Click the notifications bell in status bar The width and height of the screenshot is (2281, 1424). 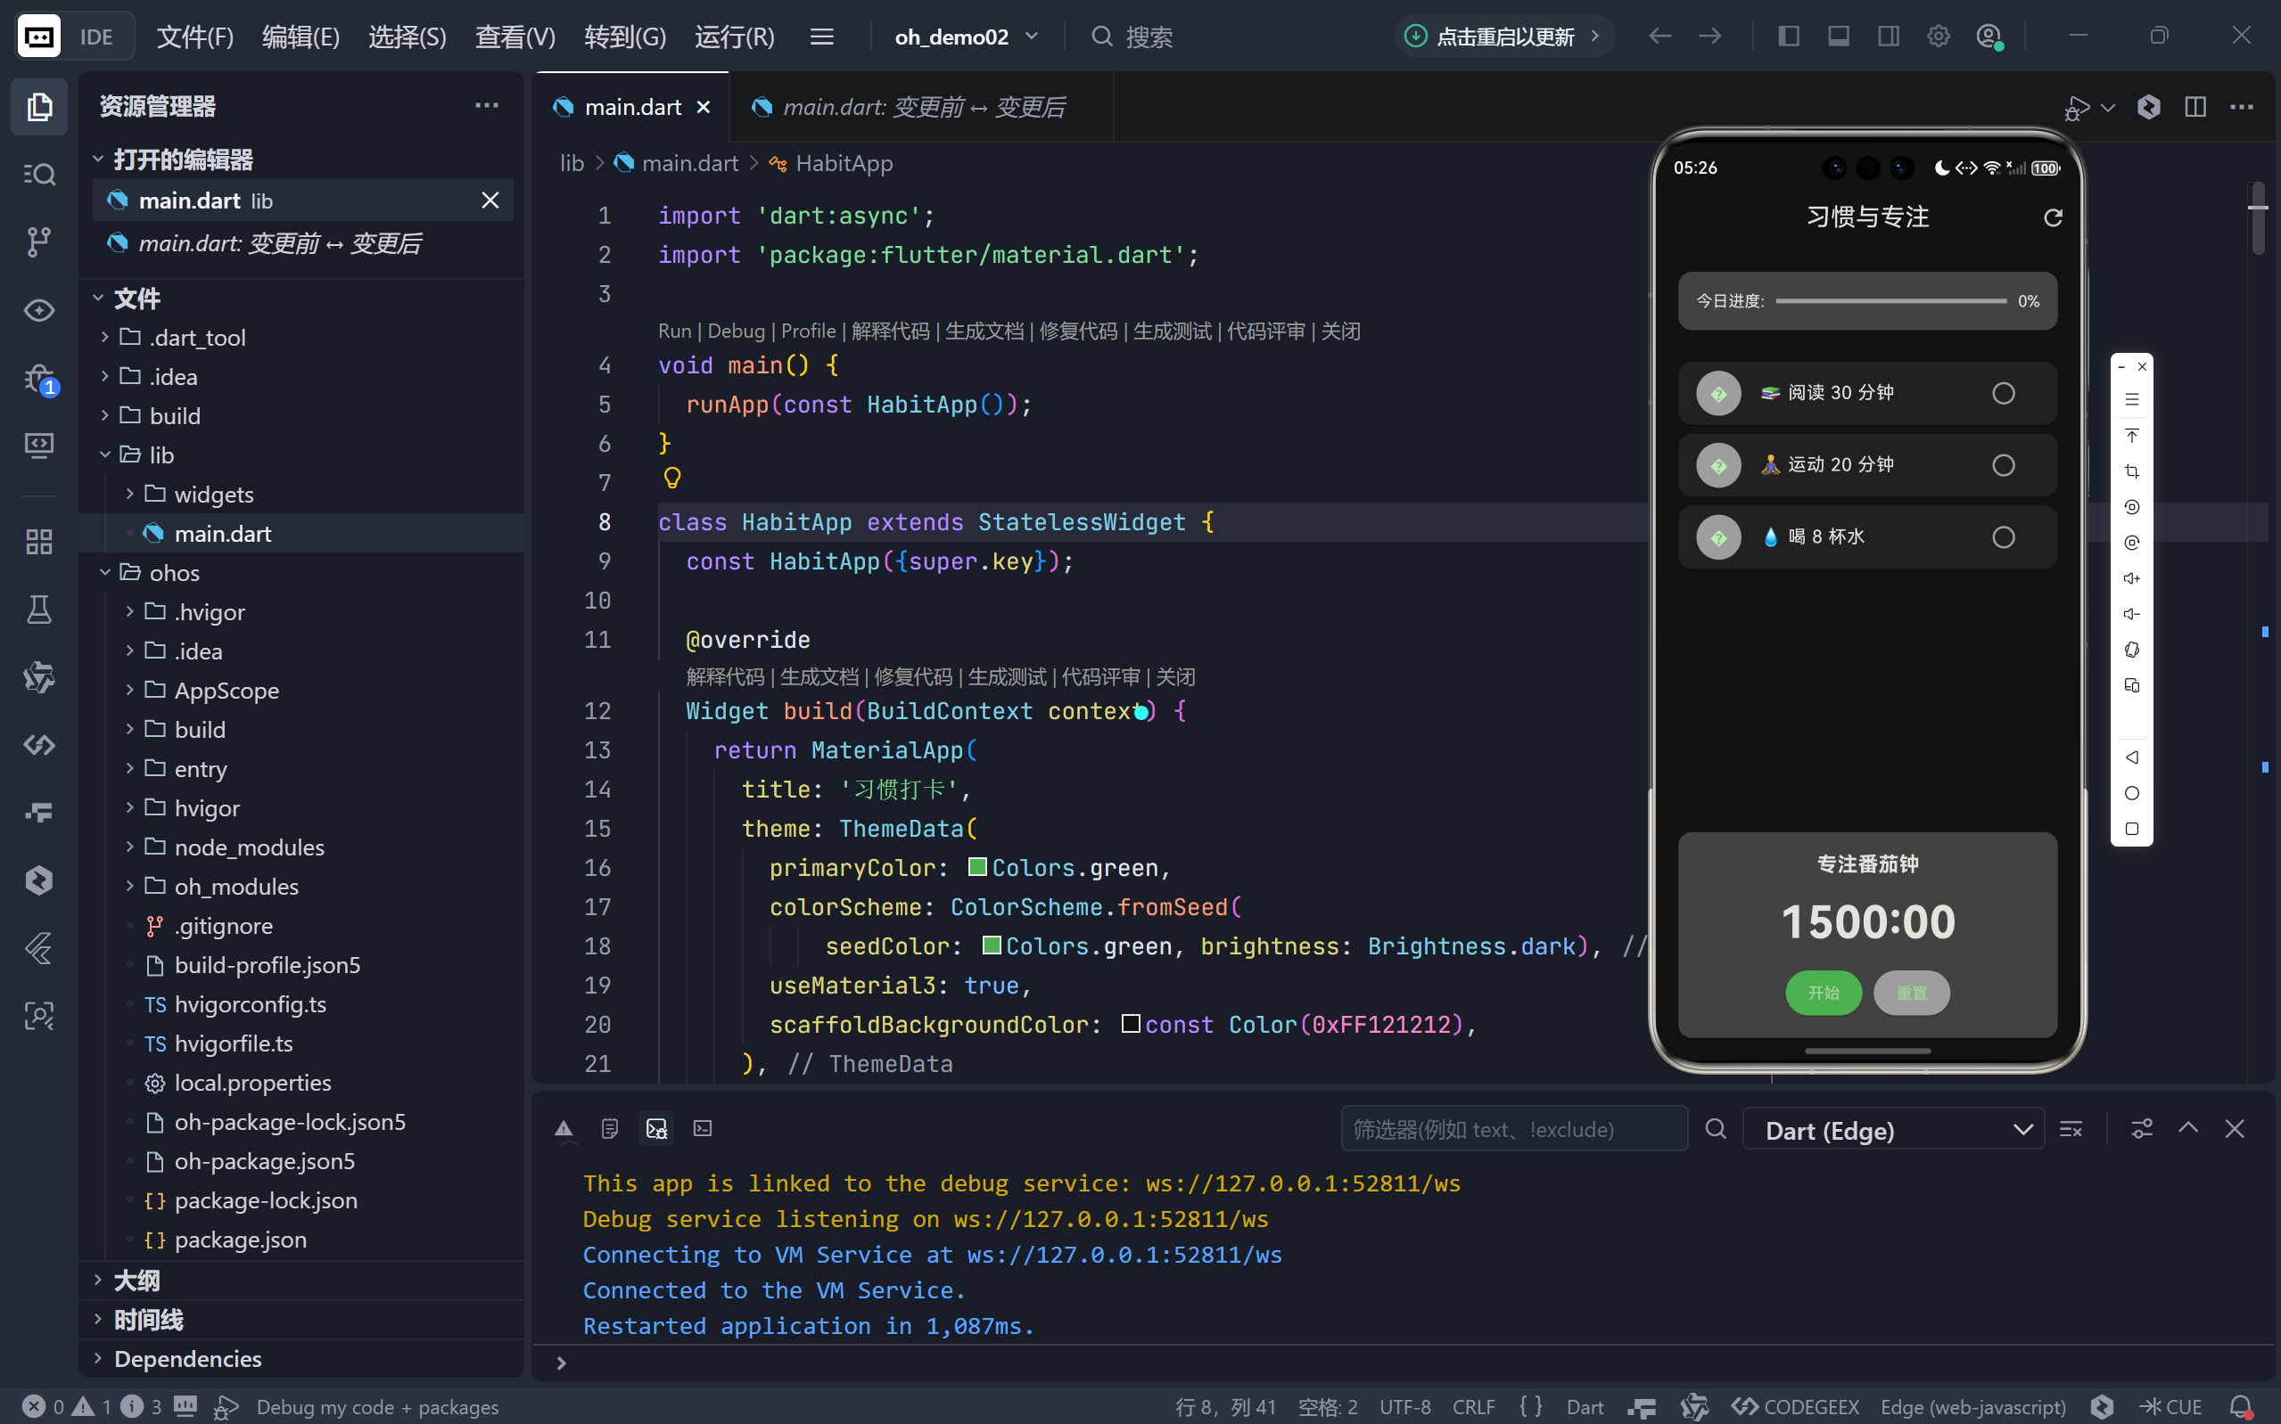point(2242,1406)
